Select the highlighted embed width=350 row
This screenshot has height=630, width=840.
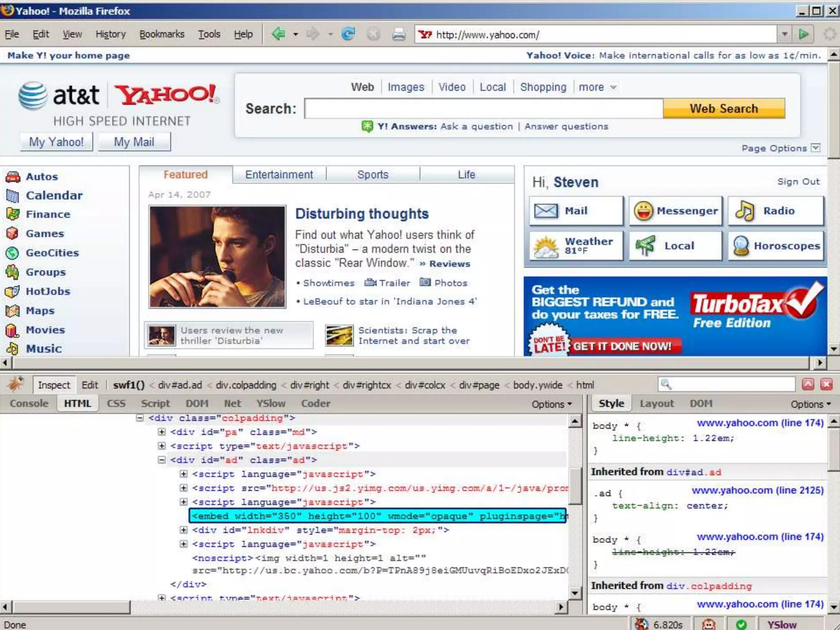377,516
